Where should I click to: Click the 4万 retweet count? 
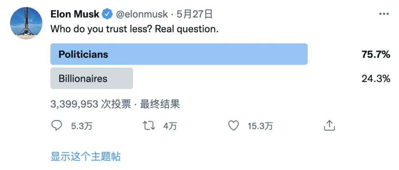tap(170, 126)
